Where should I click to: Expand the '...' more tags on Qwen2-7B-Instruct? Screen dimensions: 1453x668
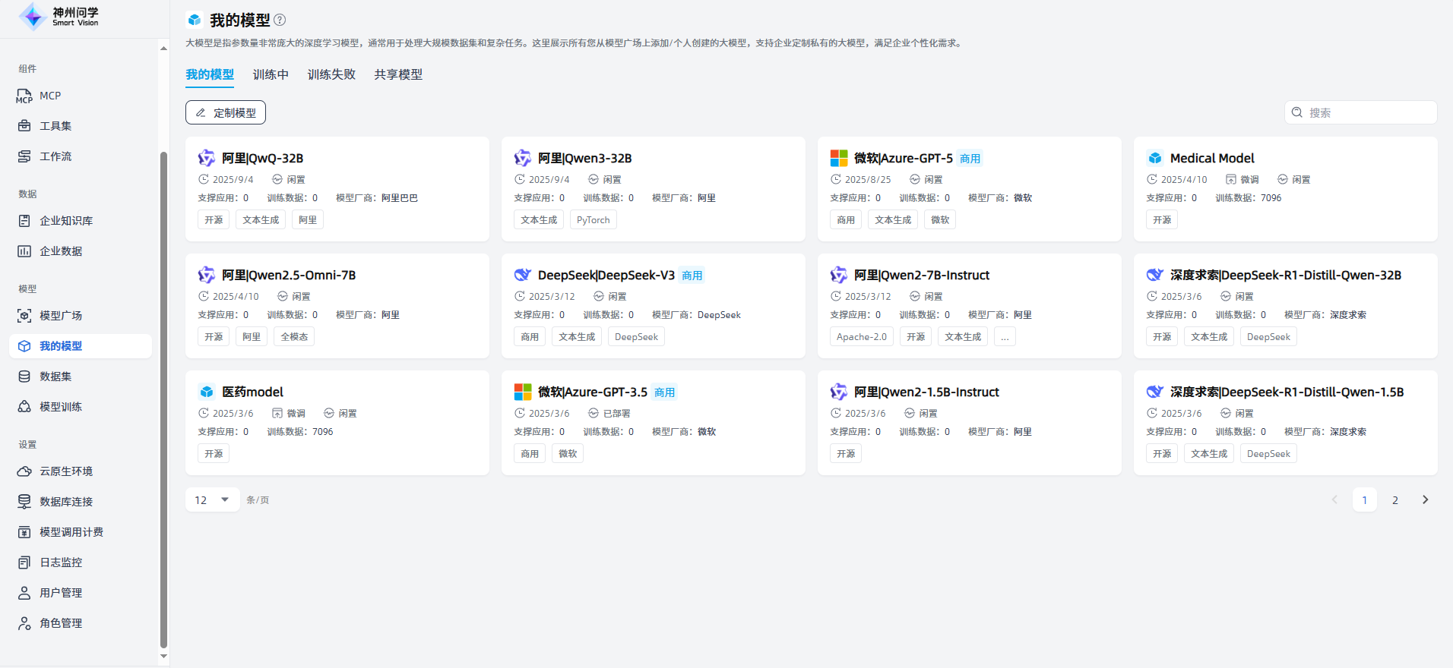coord(1005,337)
